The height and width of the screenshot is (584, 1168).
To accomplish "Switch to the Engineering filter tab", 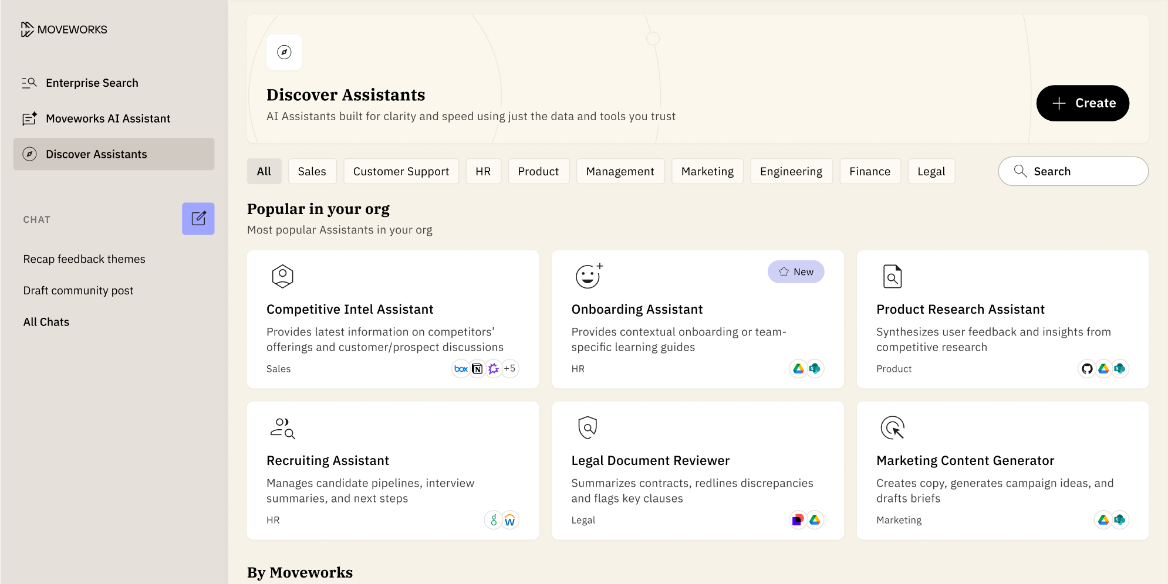I will 791,171.
